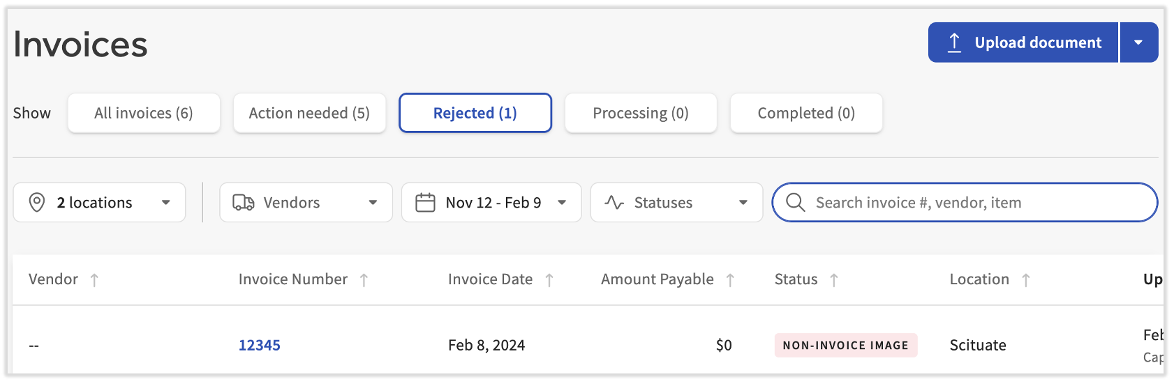
Task: Sort by Invoice Number using arrow icon
Action: click(x=364, y=280)
